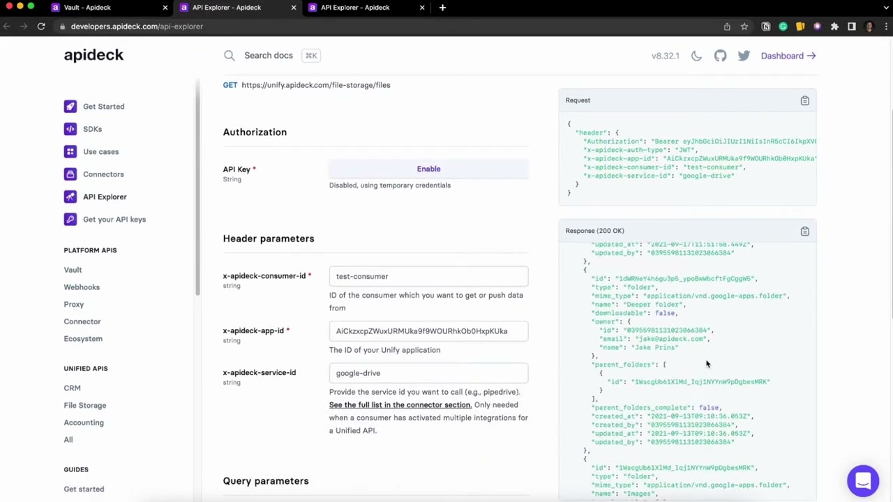Click the Get your API keys icon
Image resolution: width=893 pixels, height=502 pixels.
pos(70,219)
